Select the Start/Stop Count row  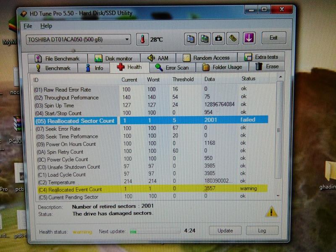click(x=151, y=113)
